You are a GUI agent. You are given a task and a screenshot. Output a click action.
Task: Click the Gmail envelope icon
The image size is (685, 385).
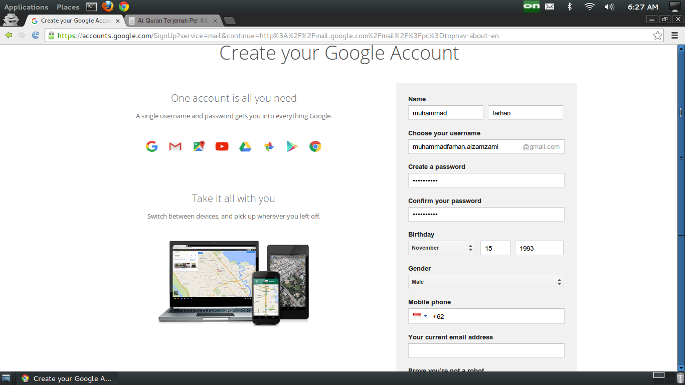175,146
